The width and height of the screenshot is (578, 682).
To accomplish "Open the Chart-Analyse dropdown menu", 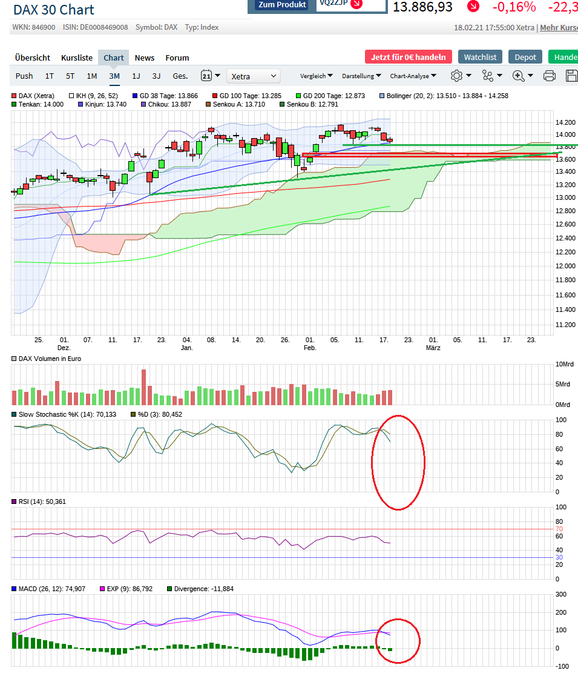I will [x=413, y=76].
